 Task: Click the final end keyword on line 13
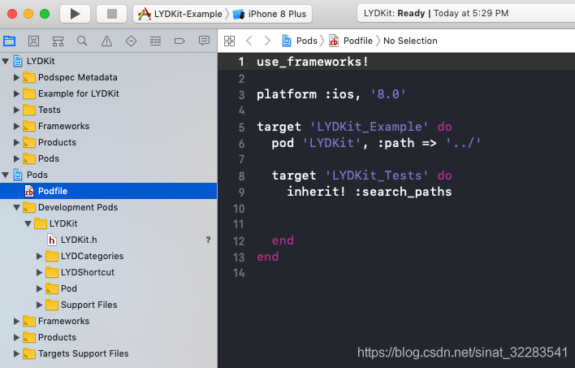click(x=268, y=257)
